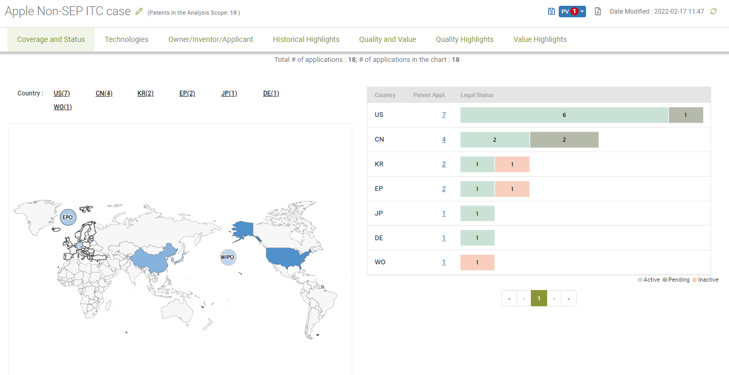This screenshot has height=375, width=729.
Task: Click the Legal Status column header
Action: [477, 95]
